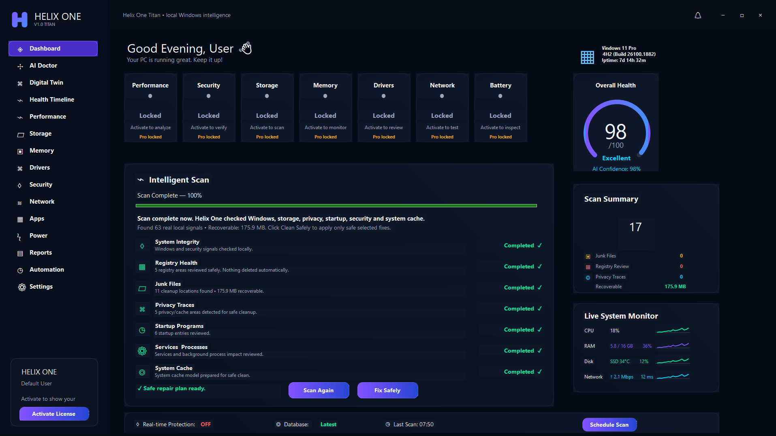Open the Memory page from sidebar

(53, 151)
